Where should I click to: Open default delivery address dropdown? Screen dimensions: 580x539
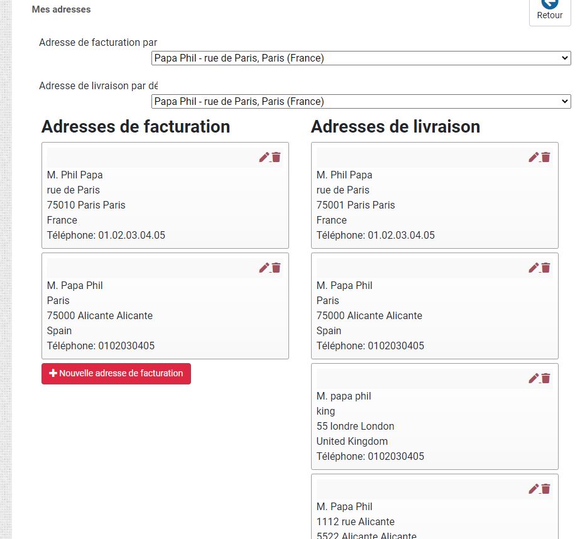click(x=361, y=101)
